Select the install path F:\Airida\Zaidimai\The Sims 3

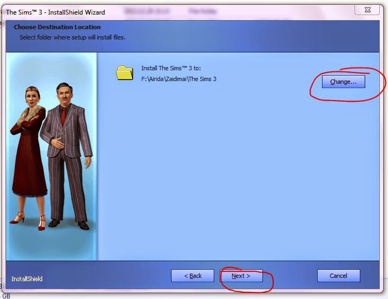(179, 79)
